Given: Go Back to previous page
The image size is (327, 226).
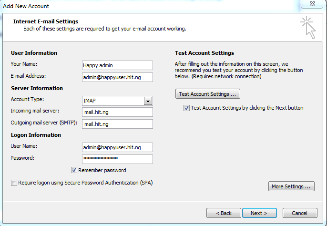Looking at the screenshot, I should (x=224, y=213).
